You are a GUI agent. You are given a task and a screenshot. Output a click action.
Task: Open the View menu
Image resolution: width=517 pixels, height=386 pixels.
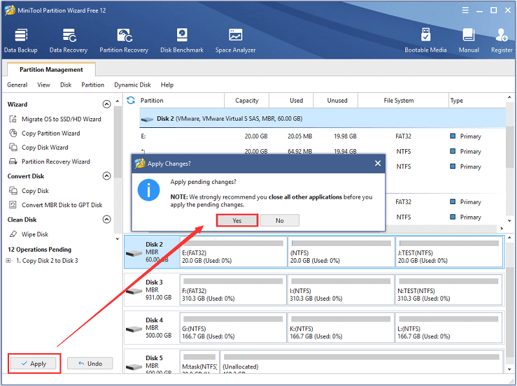(43, 85)
